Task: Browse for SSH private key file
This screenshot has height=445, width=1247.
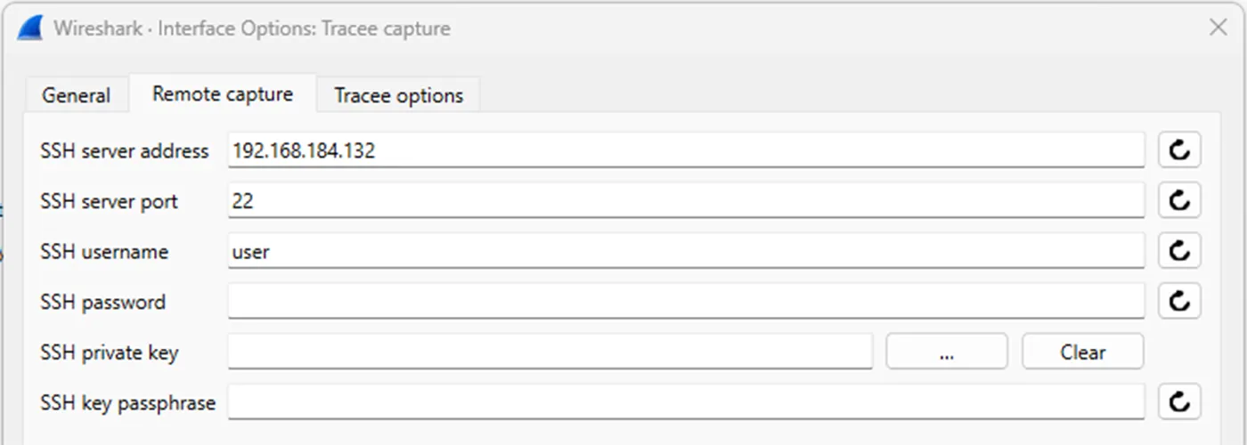Action: pyautogui.click(x=947, y=352)
